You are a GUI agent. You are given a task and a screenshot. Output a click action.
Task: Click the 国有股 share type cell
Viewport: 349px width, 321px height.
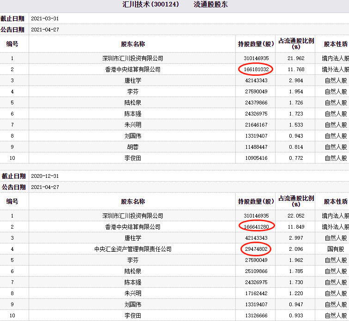point(336,249)
